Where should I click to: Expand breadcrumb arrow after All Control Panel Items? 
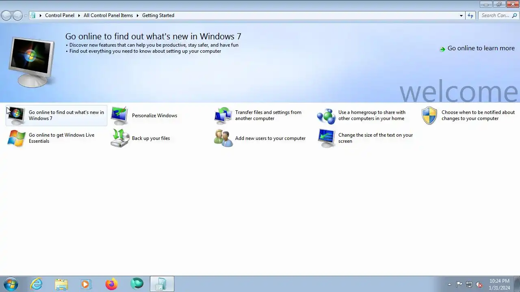(x=137, y=15)
